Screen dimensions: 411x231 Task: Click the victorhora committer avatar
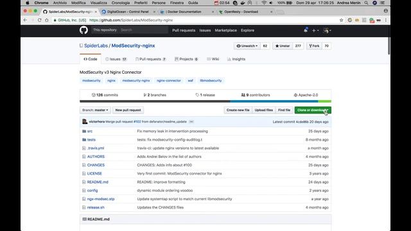coord(85,121)
